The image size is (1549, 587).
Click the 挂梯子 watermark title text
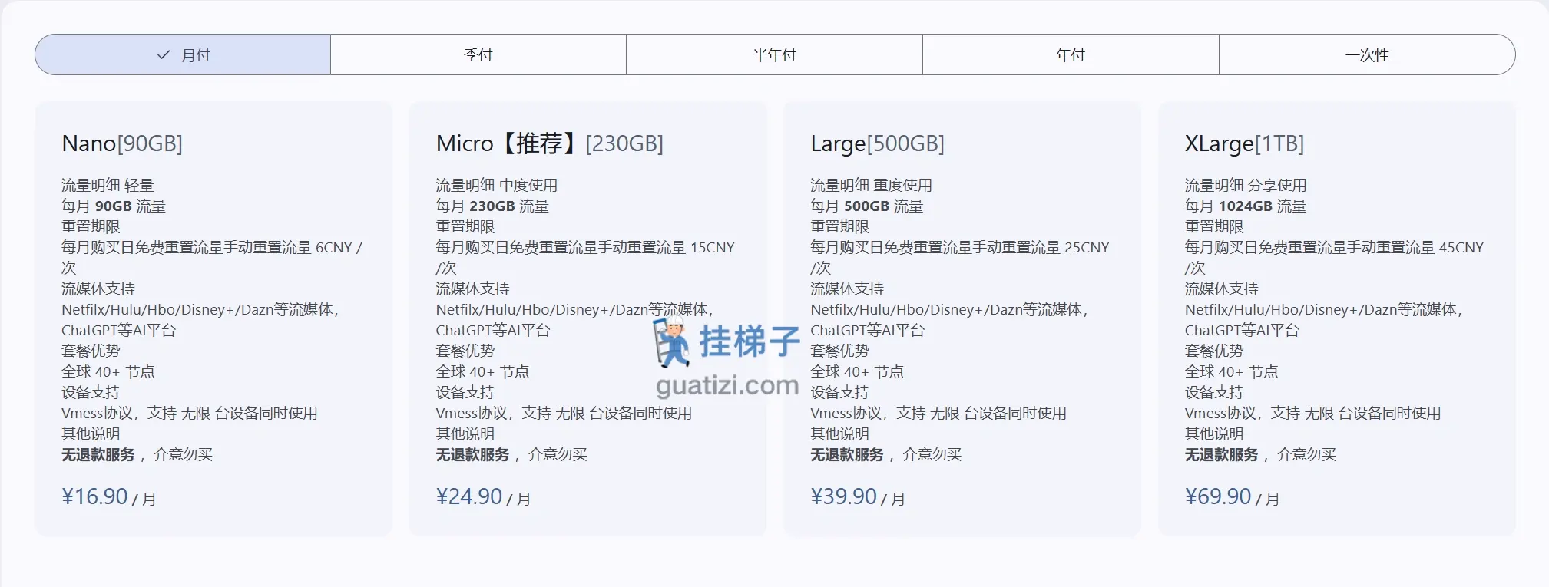coord(749,341)
